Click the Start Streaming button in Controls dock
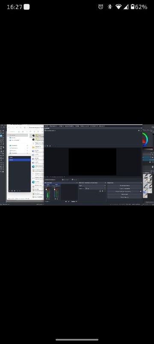Screen dimensions: 154x344 124,186
